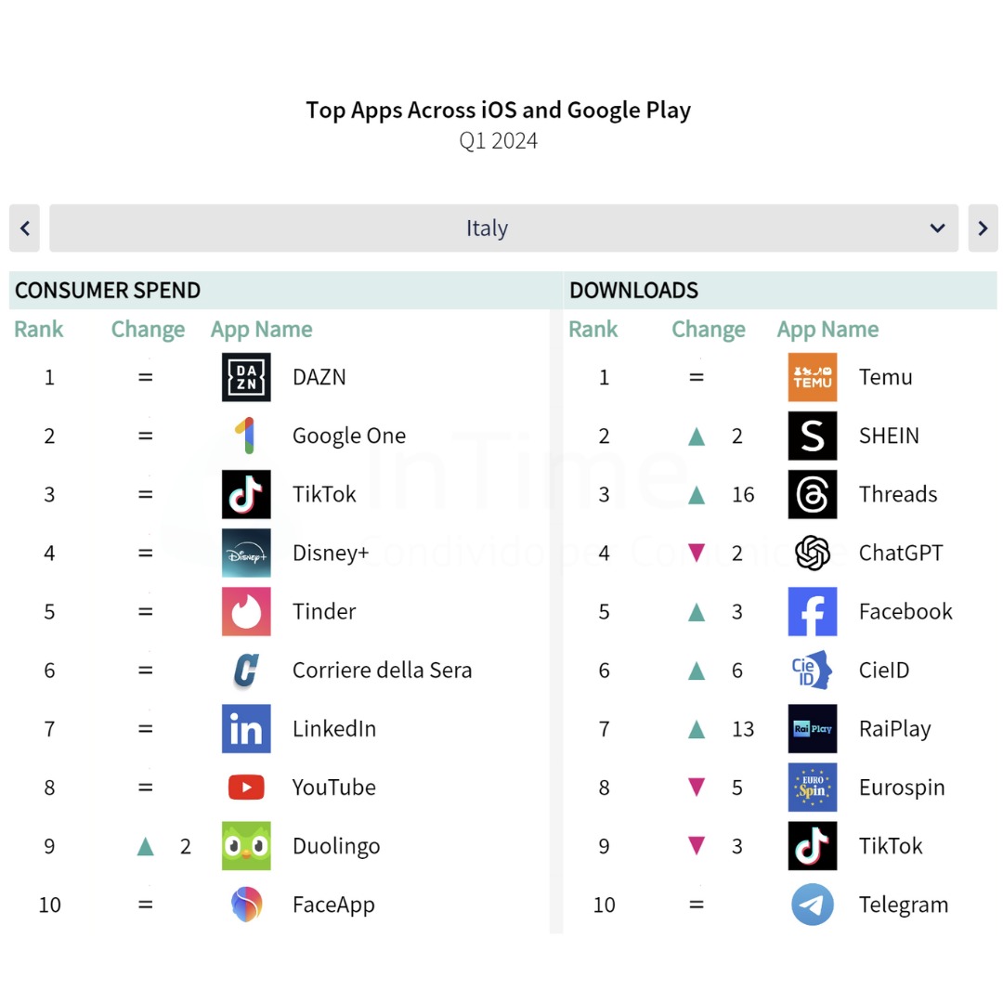The image size is (1003, 1003).
Task: Click the Eurospin app icon
Action: point(813,788)
